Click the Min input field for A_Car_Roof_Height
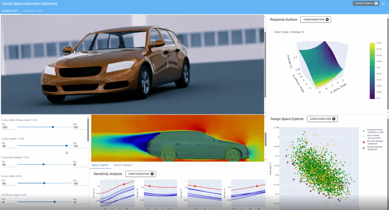The image size is (389, 210). pos(8,164)
